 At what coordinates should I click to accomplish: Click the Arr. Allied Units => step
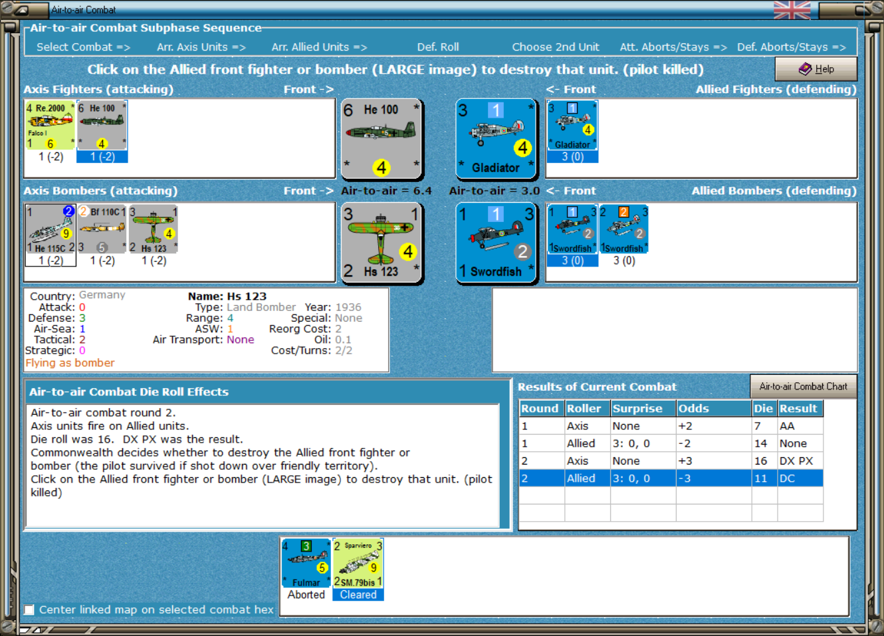pos(319,47)
